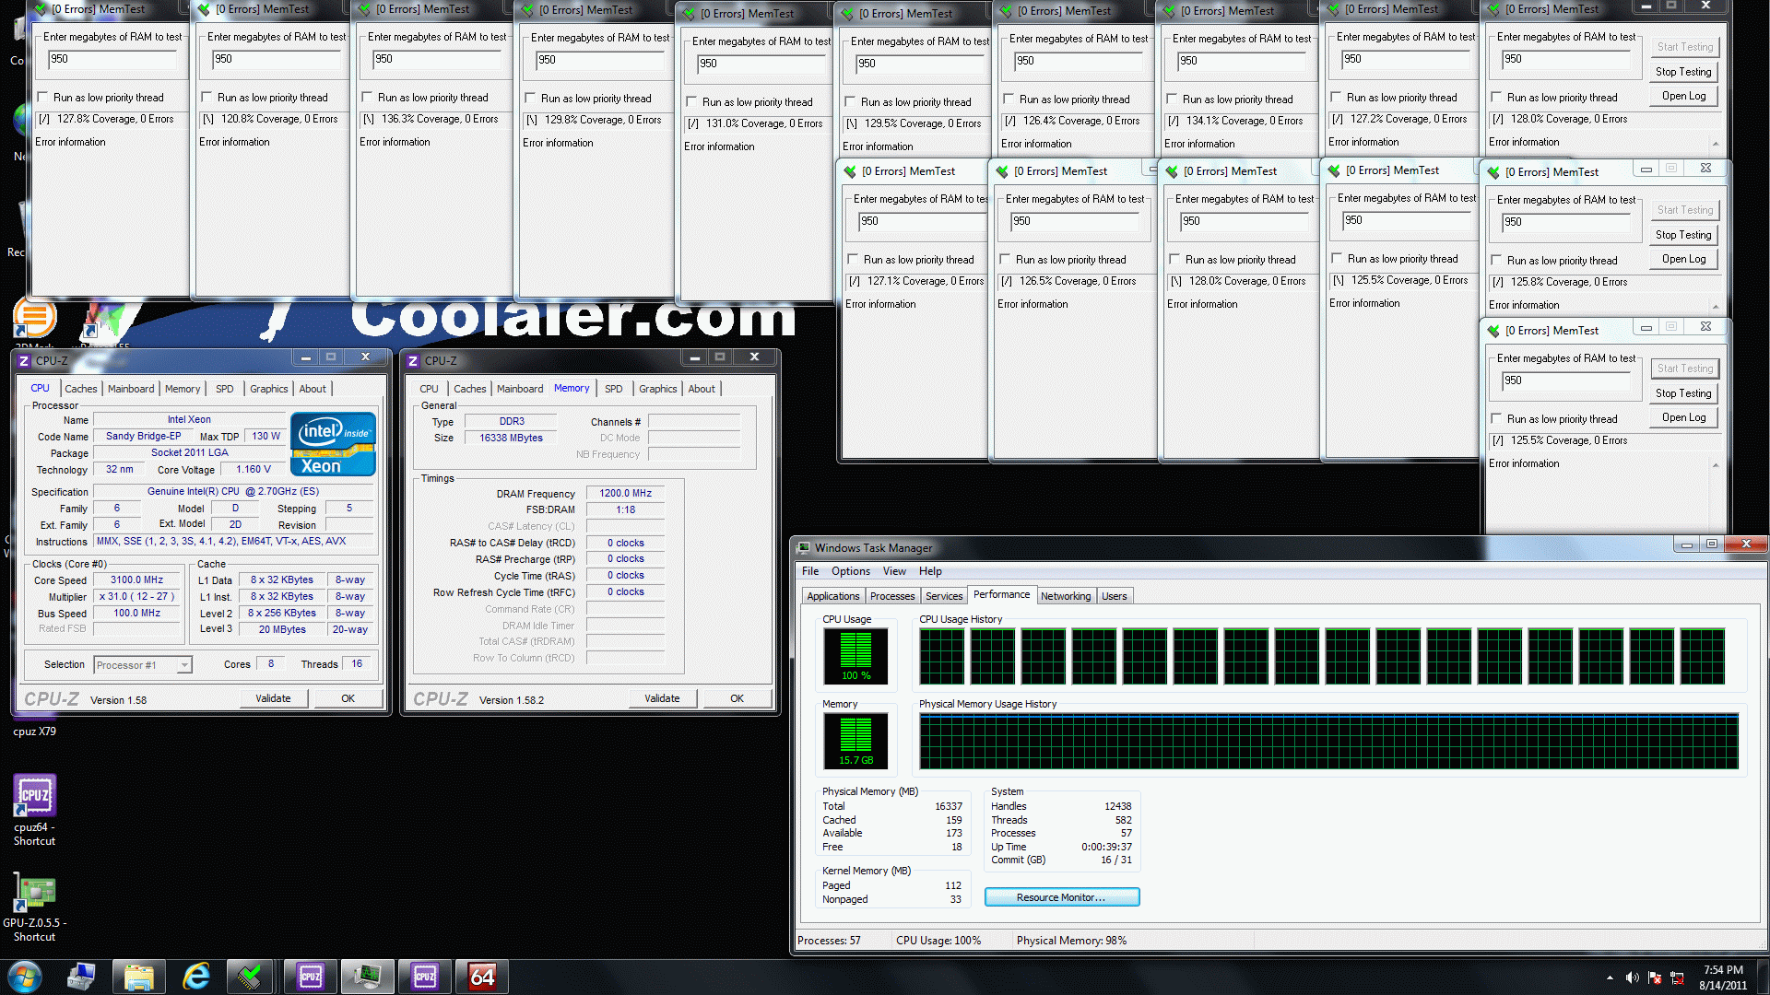
Task: Activate the Task Manager taskbar button
Action: point(367,977)
